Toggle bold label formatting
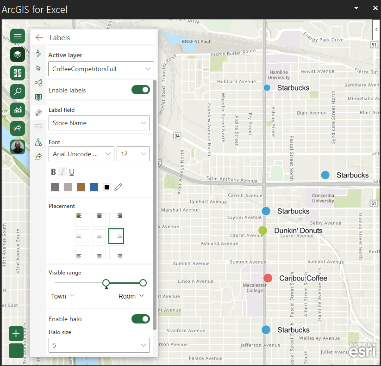 tap(53, 171)
